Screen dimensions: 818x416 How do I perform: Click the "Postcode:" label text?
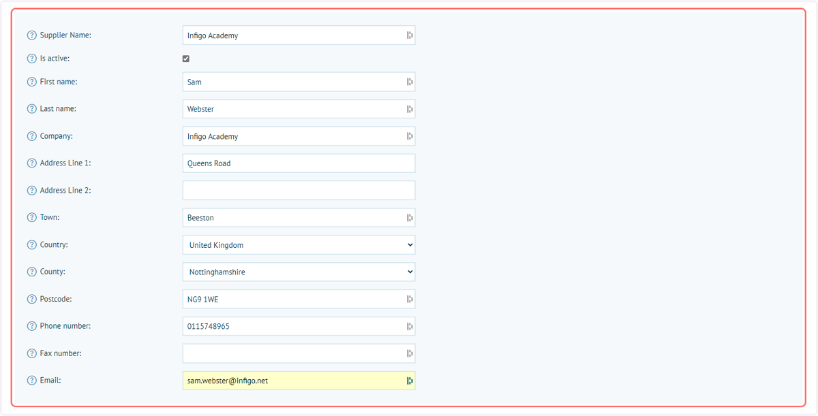point(56,299)
